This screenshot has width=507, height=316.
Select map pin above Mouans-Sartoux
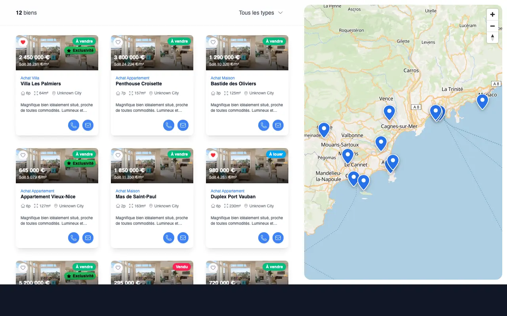click(x=324, y=130)
